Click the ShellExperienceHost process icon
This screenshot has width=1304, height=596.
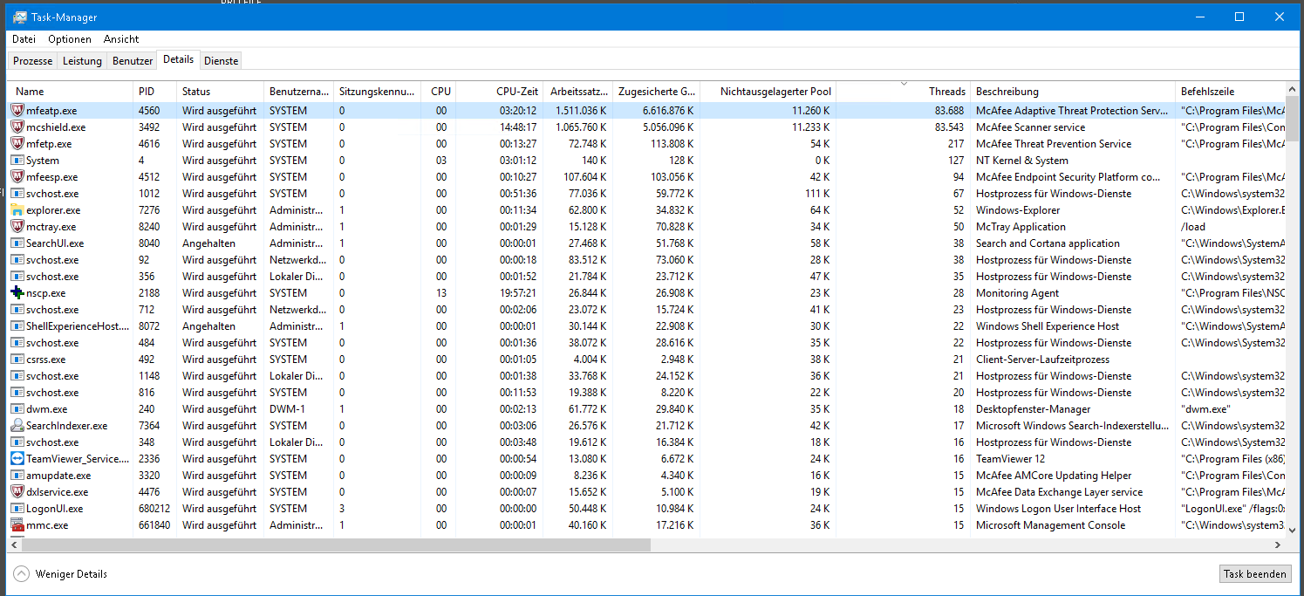(x=17, y=326)
